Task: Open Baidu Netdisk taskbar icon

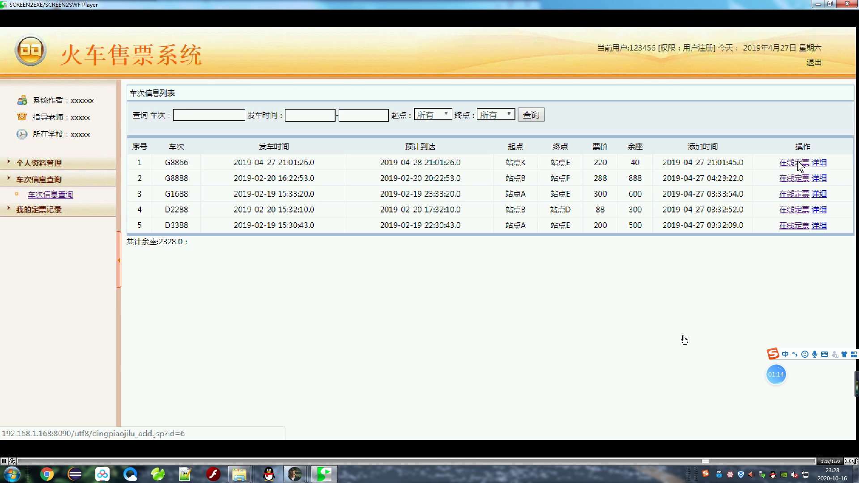Action: pyautogui.click(x=102, y=474)
